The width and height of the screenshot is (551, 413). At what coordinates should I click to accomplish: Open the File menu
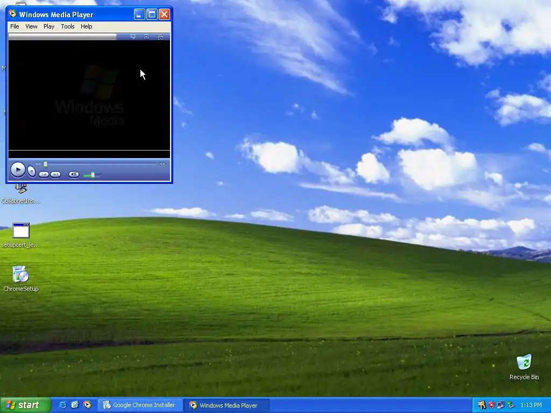pos(15,26)
